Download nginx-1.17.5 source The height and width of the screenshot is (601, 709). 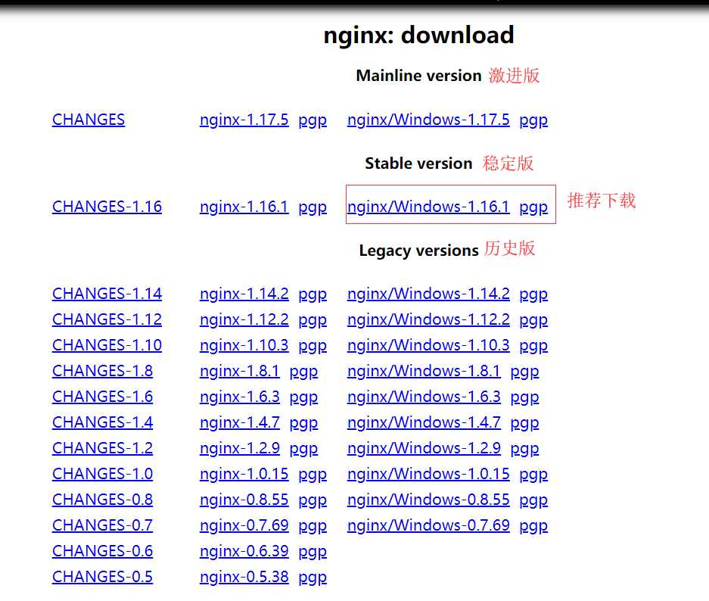pyautogui.click(x=244, y=120)
